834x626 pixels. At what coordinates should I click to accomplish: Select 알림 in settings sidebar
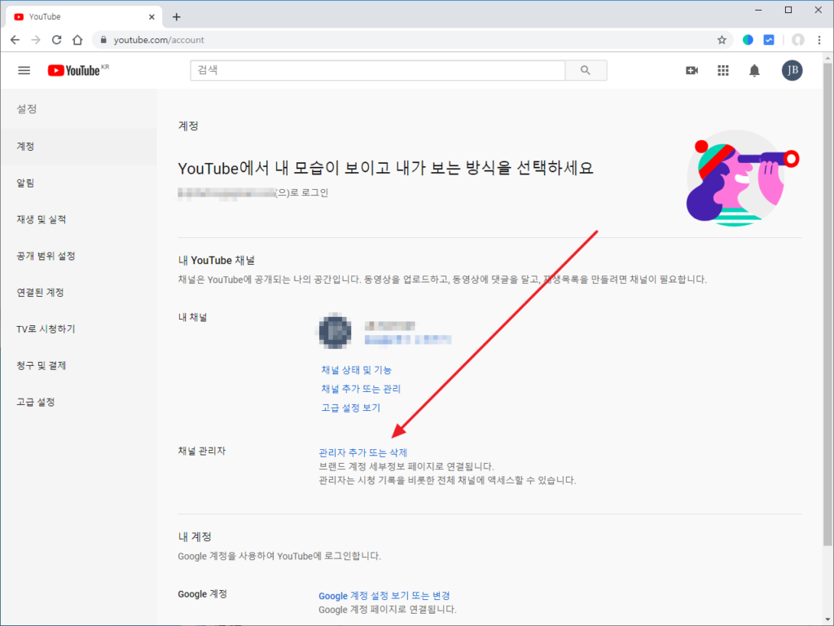[26, 183]
